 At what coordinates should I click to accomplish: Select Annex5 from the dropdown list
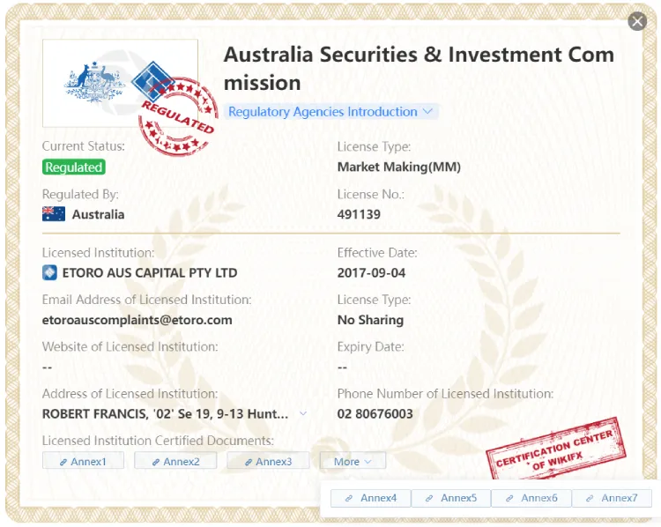tap(450, 498)
